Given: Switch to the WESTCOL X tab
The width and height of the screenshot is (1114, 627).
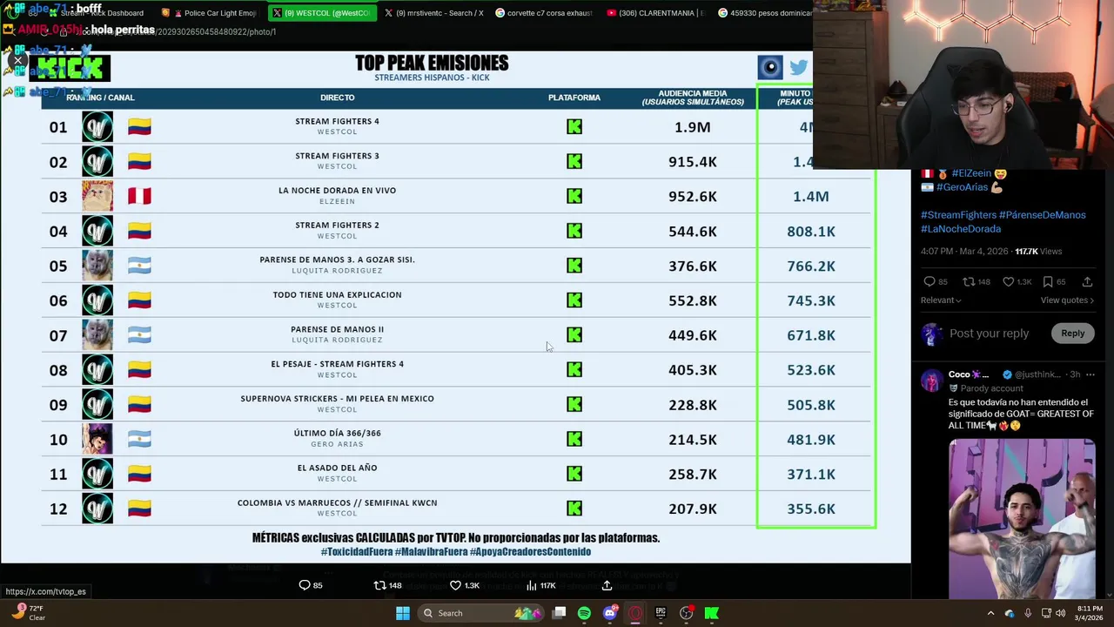Looking at the screenshot, I should [x=322, y=13].
